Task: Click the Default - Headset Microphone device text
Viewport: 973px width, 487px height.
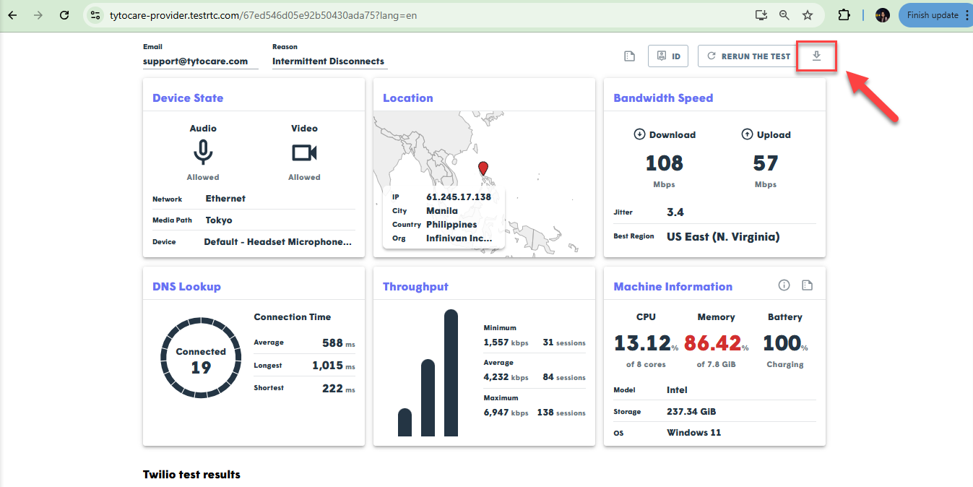Action: point(277,241)
